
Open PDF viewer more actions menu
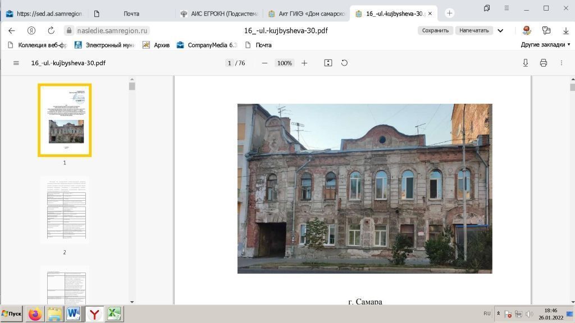[561, 63]
